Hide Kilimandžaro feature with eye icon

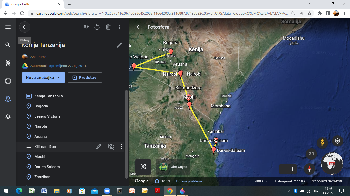(x=111, y=147)
